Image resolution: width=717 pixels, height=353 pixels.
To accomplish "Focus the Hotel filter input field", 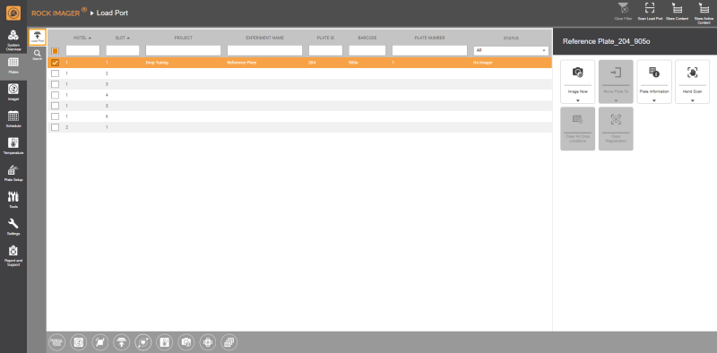I will 82,50.
